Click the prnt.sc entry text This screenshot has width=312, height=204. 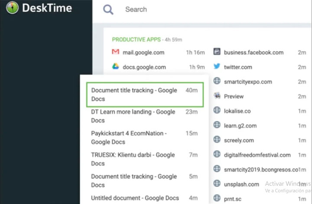233,199
